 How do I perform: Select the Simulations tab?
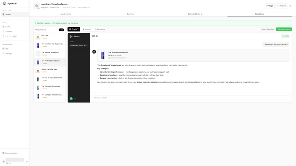tap(260, 14)
